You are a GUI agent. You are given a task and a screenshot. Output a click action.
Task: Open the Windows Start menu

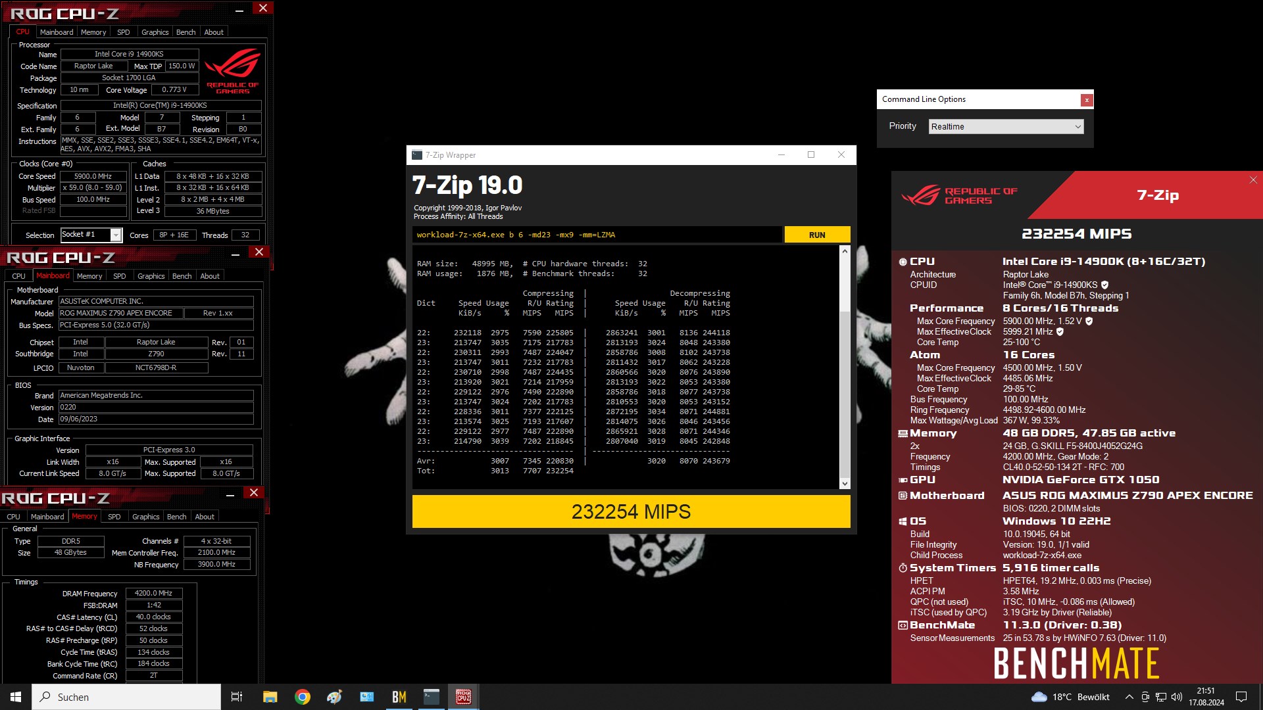pos(16,697)
